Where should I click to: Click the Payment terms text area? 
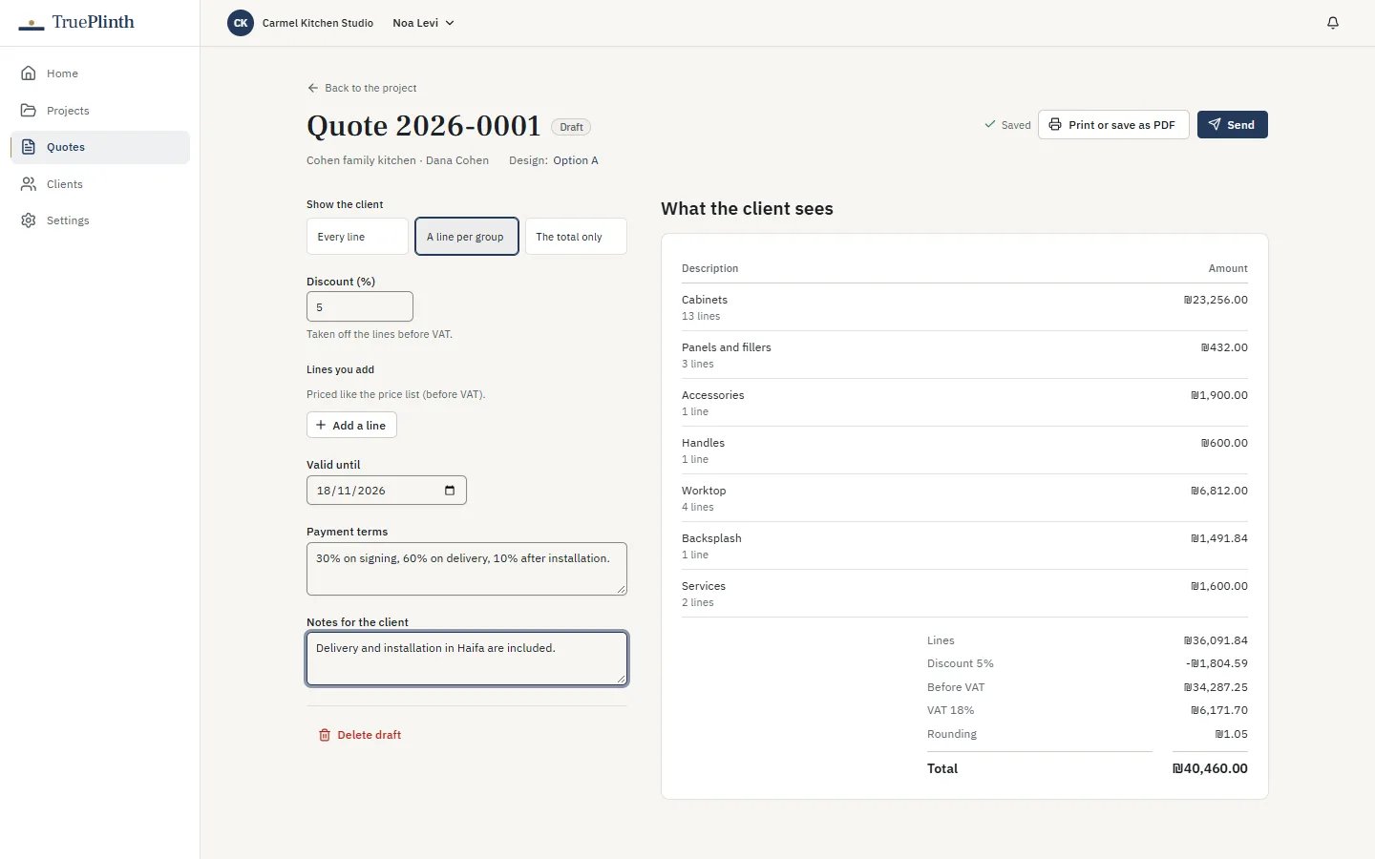(x=467, y=569)
